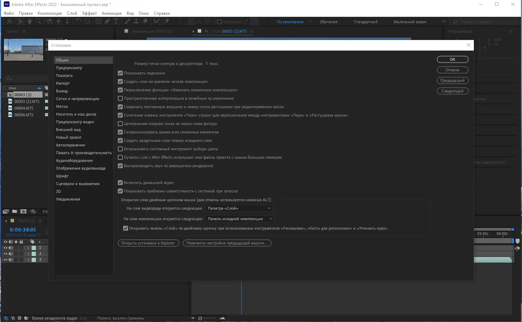Open the Layer viewer panel menu
The image size is (522, 322).
pyautogui.click(x=252, y=31)
